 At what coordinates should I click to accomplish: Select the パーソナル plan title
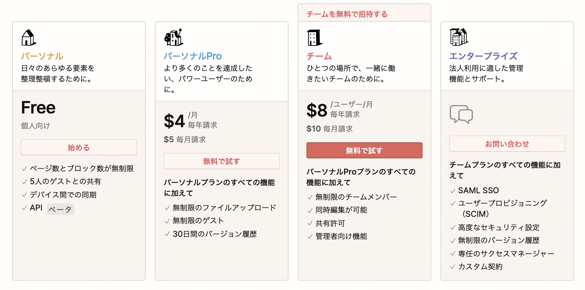(42, 56)
